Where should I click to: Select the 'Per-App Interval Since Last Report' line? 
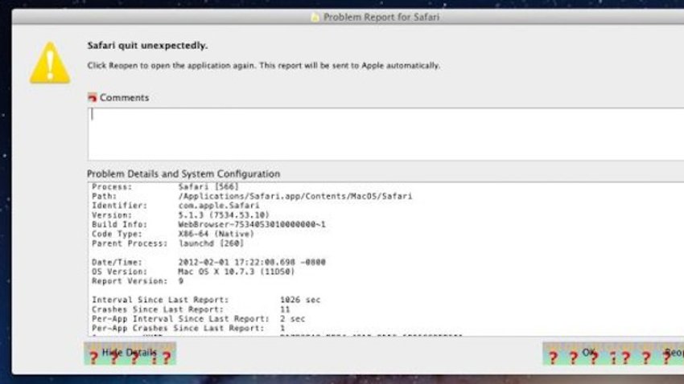click(199, 319)
